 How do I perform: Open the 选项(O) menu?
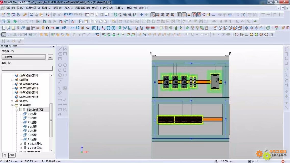pyautogui.click(x=108, y=8)
